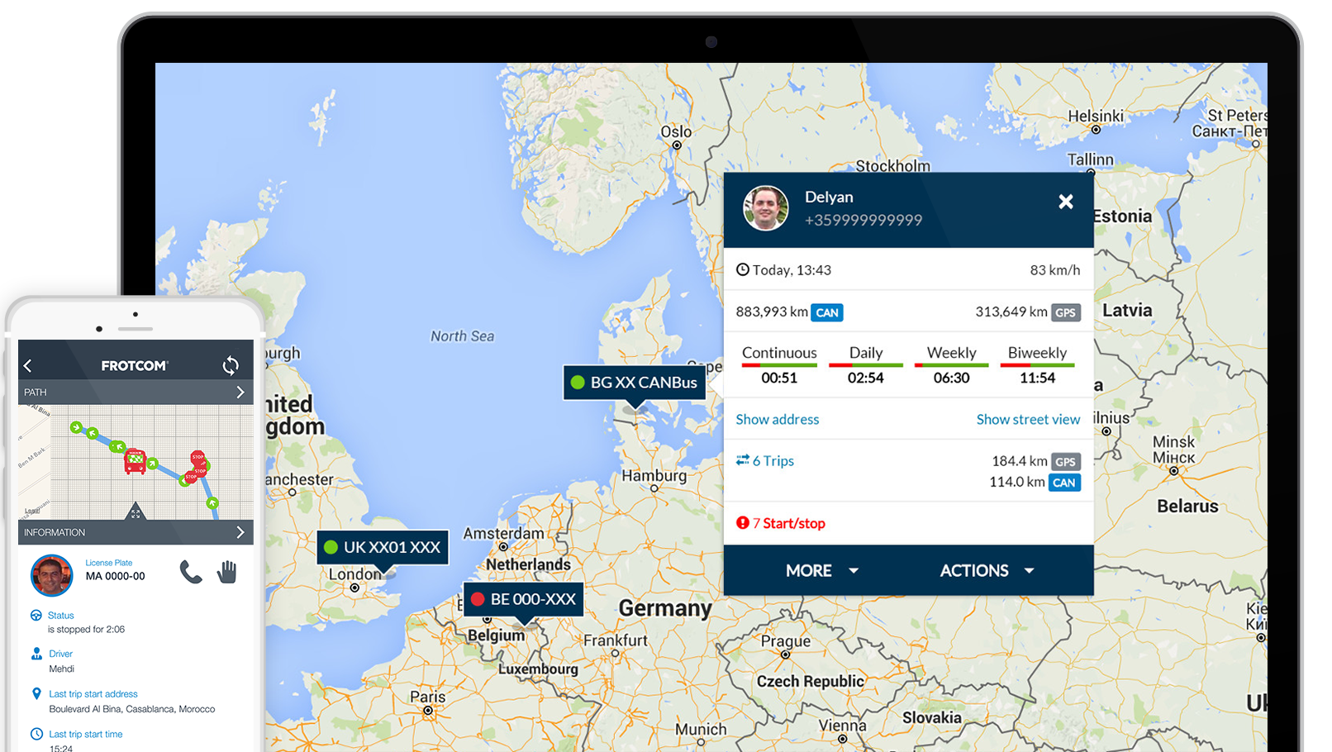The width and height of the screenshot is (1332, 752).
Task: Tap the refresh icon in Frotcom header
Action: point(231,365)
